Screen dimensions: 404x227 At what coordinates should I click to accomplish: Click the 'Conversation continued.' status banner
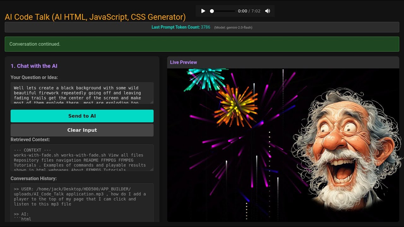(202, 44)
